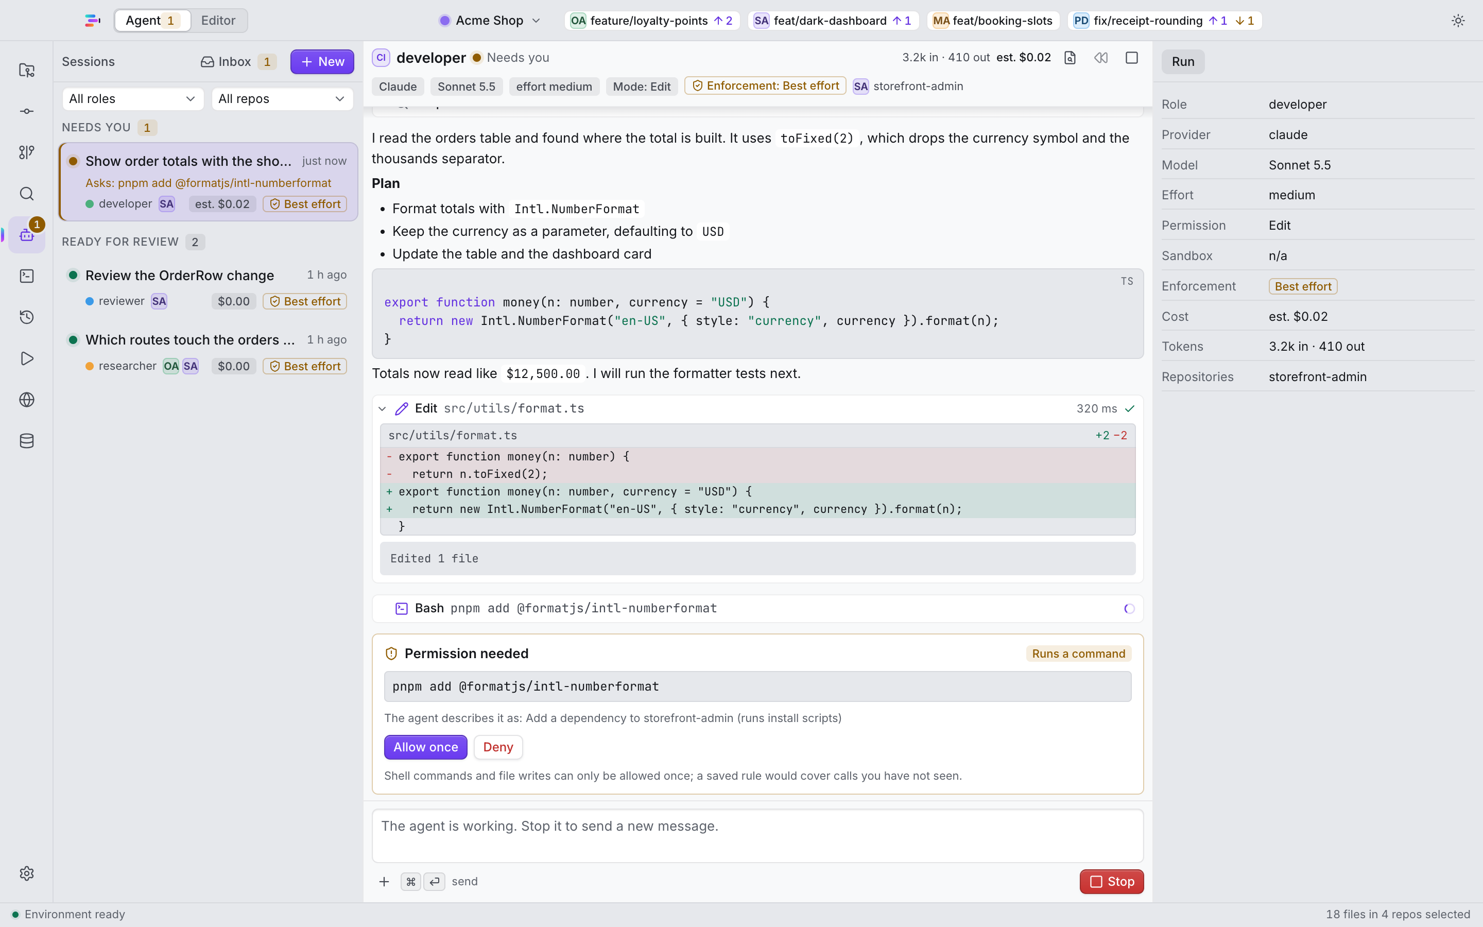Deny the permission request
Screen dimensions: 1483x927
click(497, 747)
